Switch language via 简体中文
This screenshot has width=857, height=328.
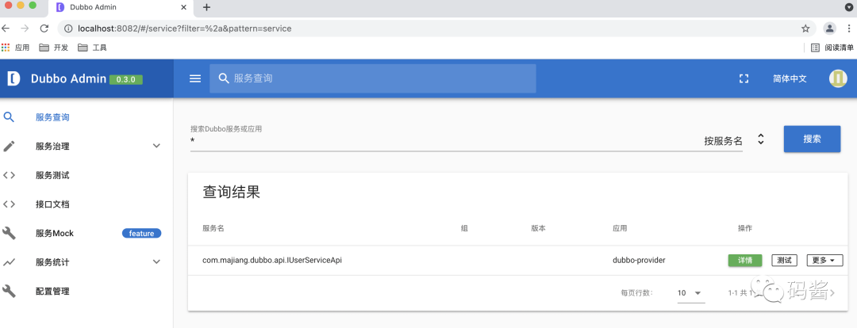coord(790,78)
